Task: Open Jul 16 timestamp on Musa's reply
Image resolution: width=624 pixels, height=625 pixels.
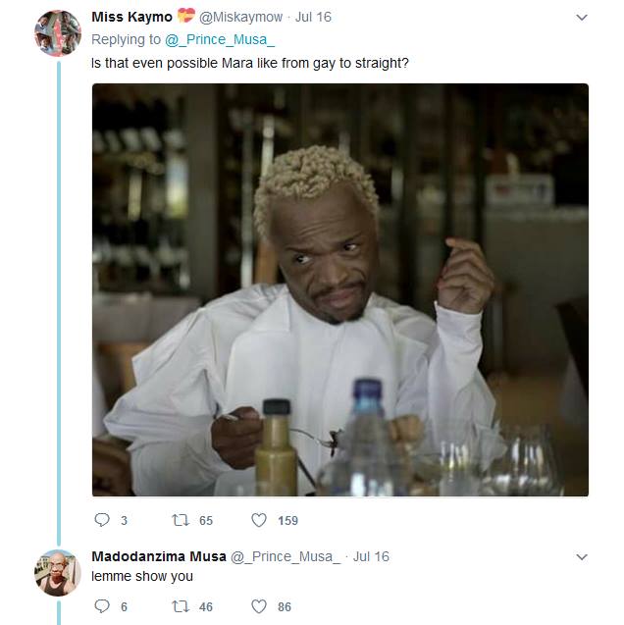Action: coord(371,556)
